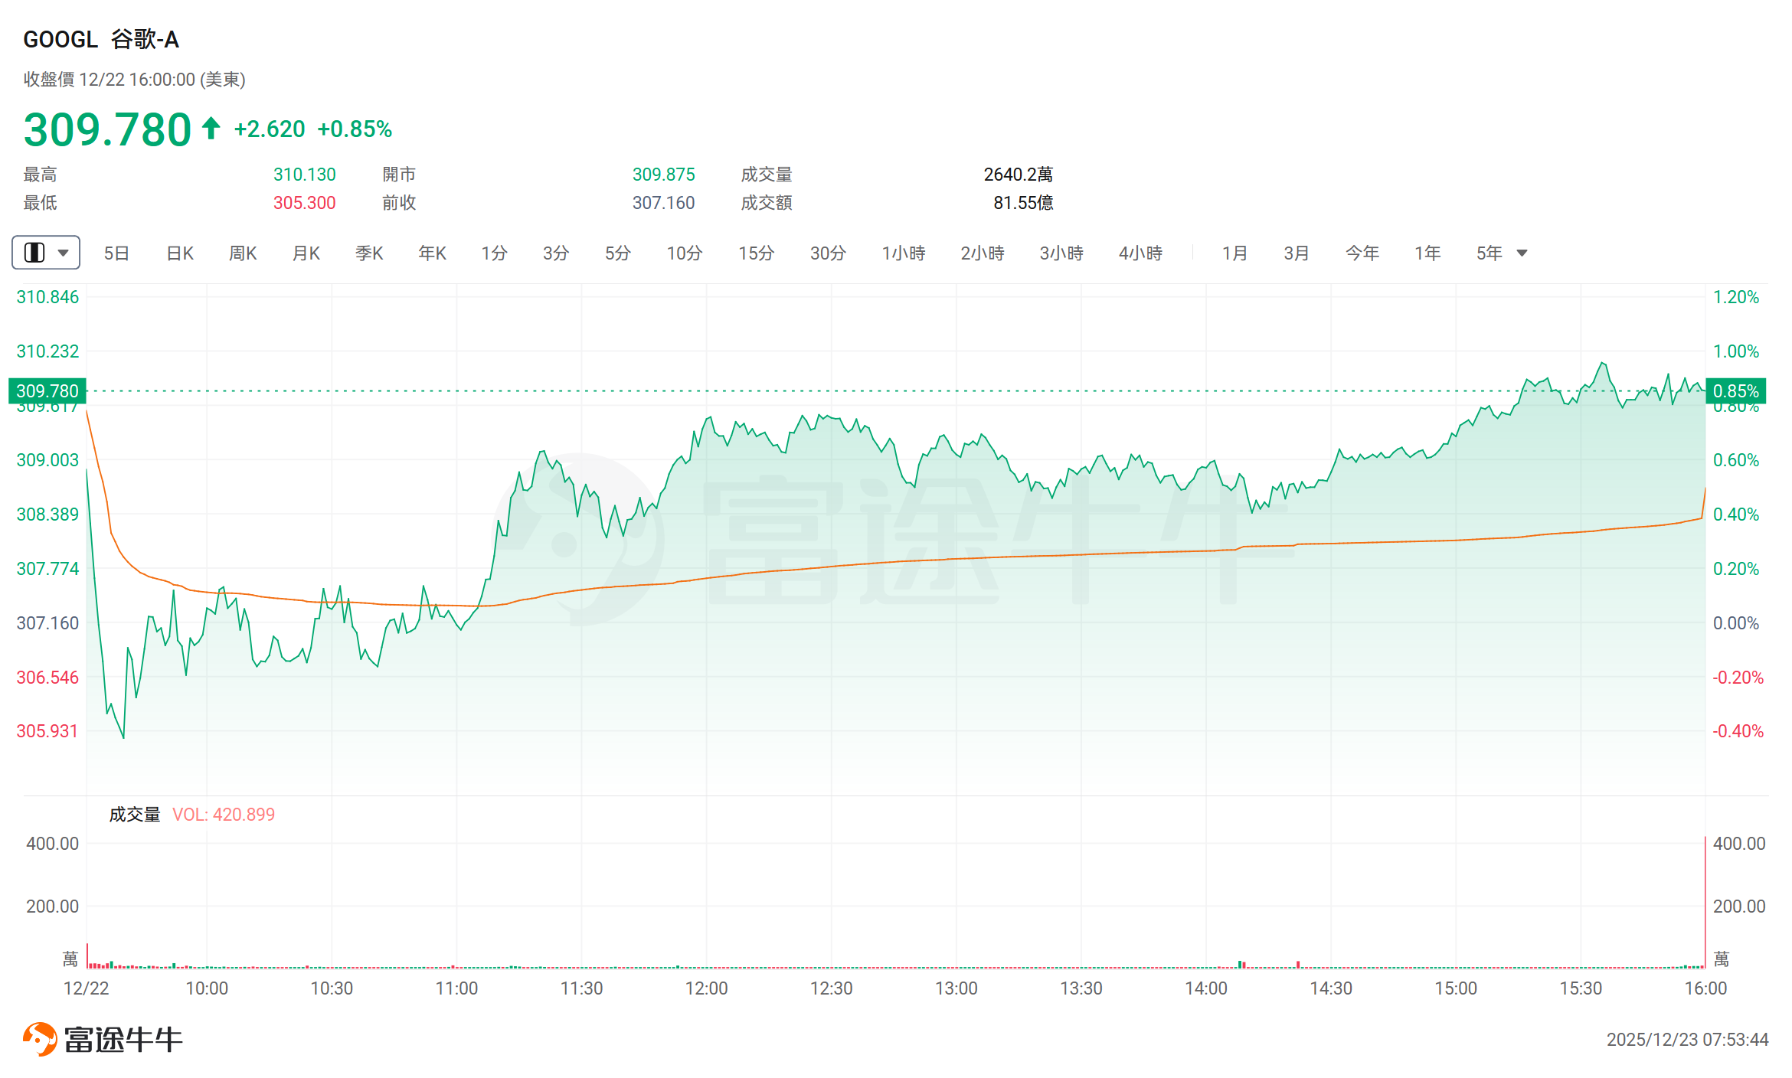Choose the 周K chart period
1792x1078 pixels.
coord(243,253)
